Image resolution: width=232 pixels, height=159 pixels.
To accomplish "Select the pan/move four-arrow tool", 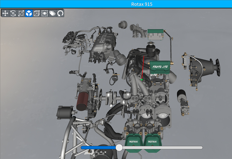I will tap(5, 13).
